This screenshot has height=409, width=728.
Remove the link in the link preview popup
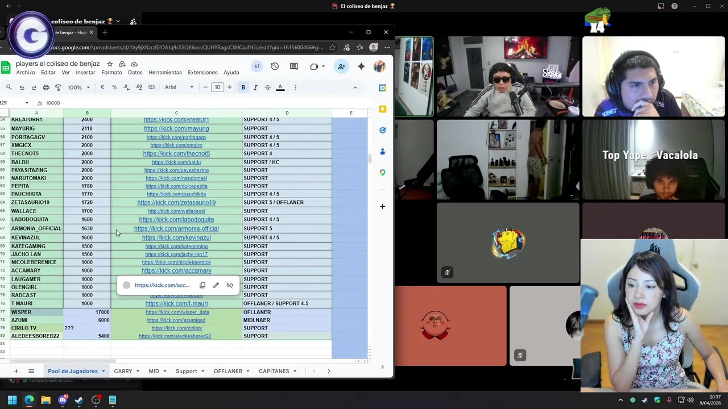tap(230, 285)
